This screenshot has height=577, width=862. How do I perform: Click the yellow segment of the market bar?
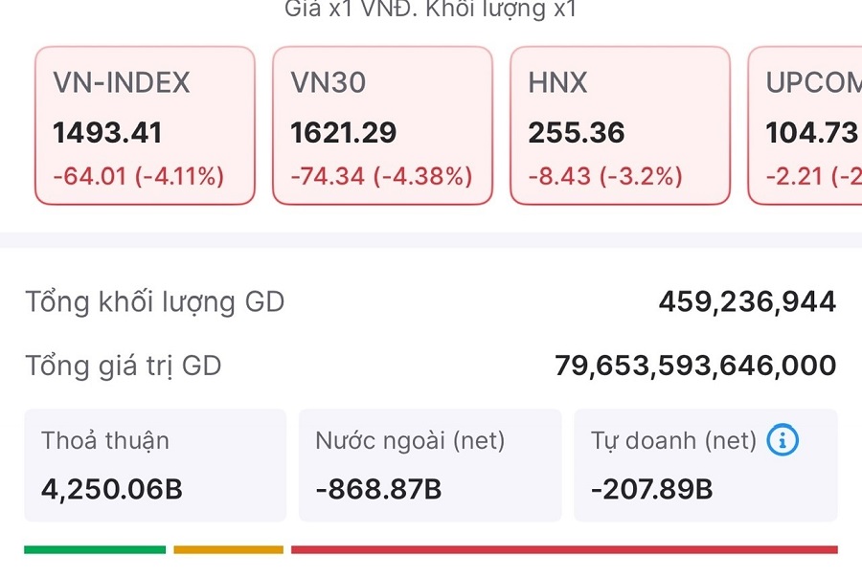[227, 549]
